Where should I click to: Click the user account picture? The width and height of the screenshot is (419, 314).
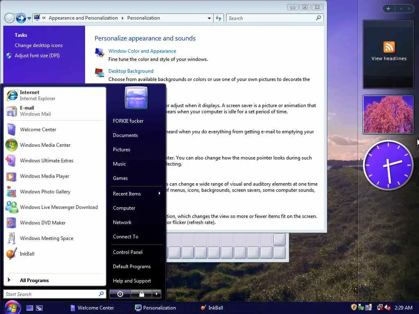136,98
